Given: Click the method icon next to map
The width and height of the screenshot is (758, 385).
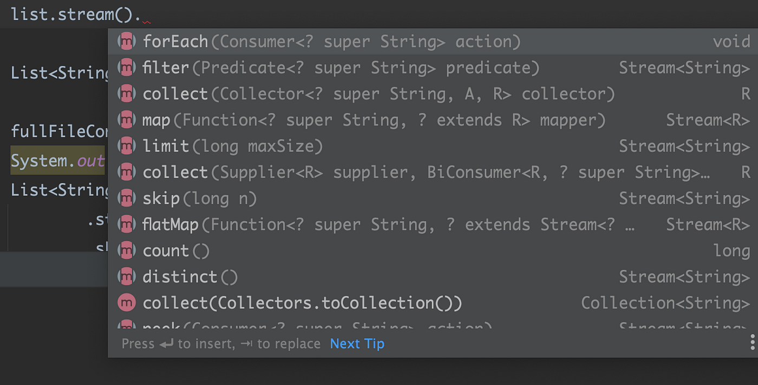Looking at the screenshot, I should click(x=126, y=120).
